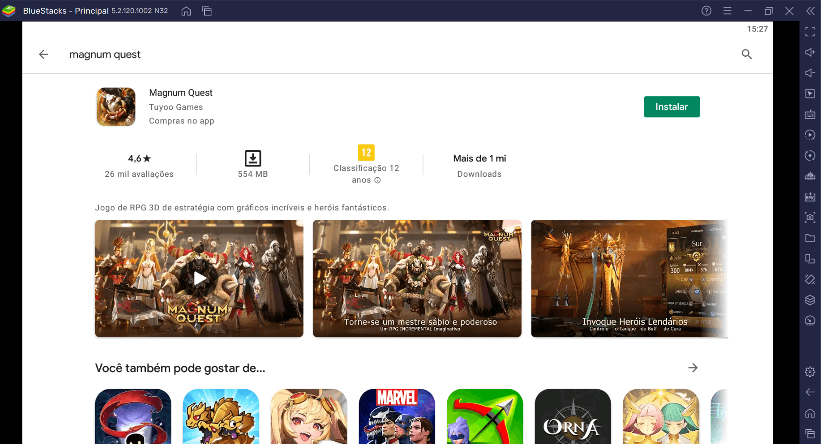The image size is (821, 444).
Task: Click the Magnum Quest title
Action: [x=181, y=92]
